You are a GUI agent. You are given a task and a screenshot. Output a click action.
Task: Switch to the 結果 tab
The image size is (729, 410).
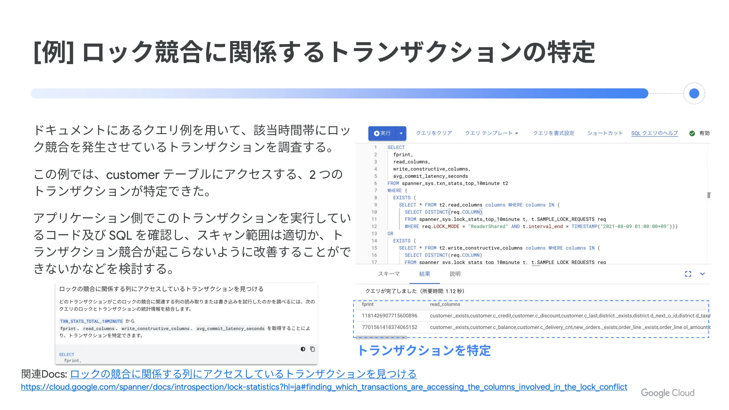pyautogui.click(x=425, y=274)
